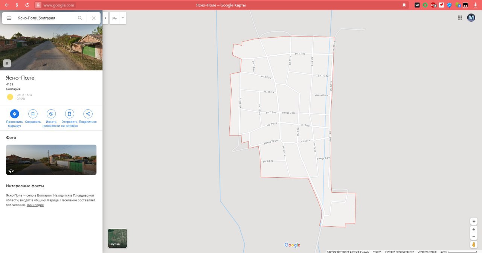Viewport: 482px width, 253px height.
Task: Open the green puzzle extension
Action: (x=458, y=5)
